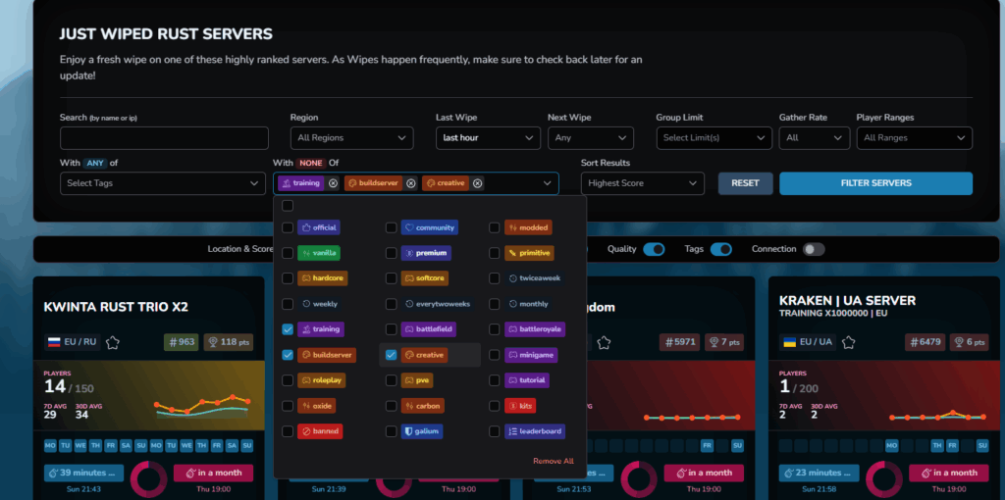Click the 6 pts score badge
The width and height of the screenshot is (1005, 500).
(x=970, y=342)
